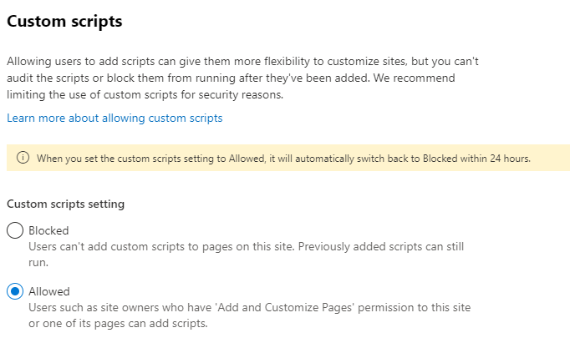
Task: Click the Custom scripts setting section label
Action: click(66, 204)
